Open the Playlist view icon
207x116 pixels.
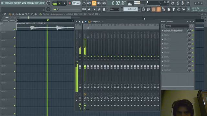144,9
